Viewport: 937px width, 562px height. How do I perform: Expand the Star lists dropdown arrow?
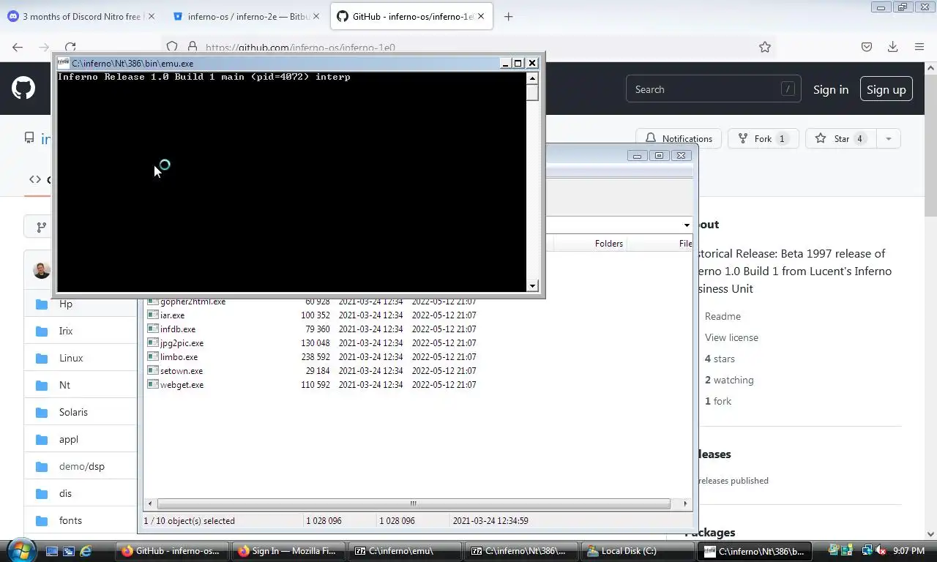(888, 138)
